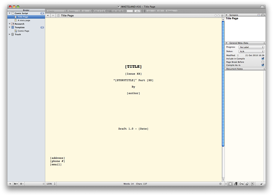Uncheck Compile As-Is checkbox
The image size is (273, 196).
tap(263, 65)
